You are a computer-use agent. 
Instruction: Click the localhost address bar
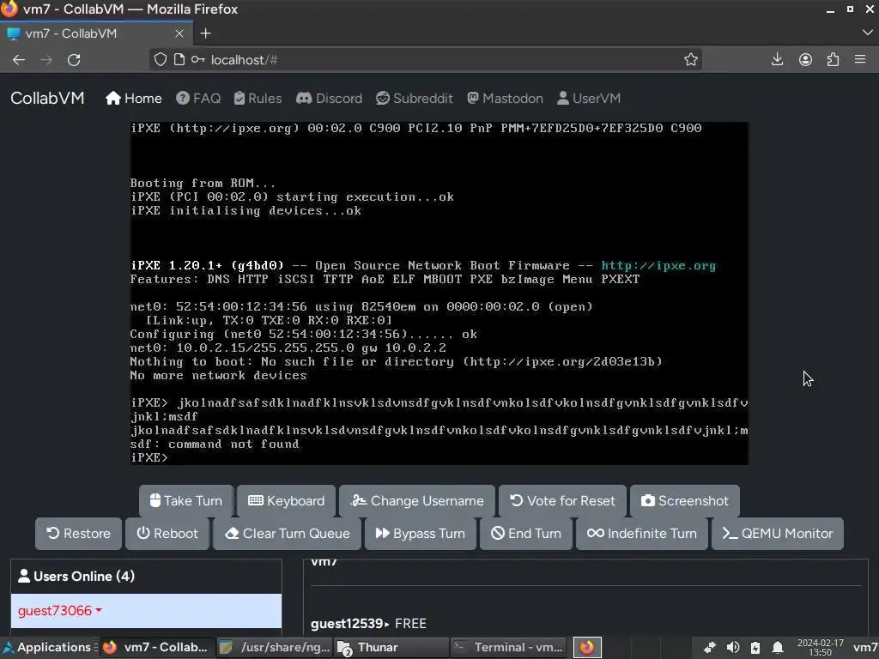[x=426, y=59]
